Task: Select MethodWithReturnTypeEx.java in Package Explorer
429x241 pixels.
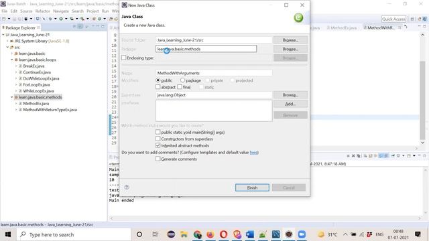Action: (50, 110)
